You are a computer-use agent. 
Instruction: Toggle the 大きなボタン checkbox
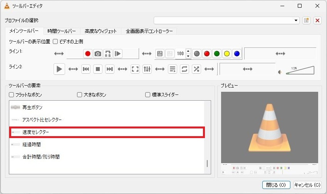80,94
